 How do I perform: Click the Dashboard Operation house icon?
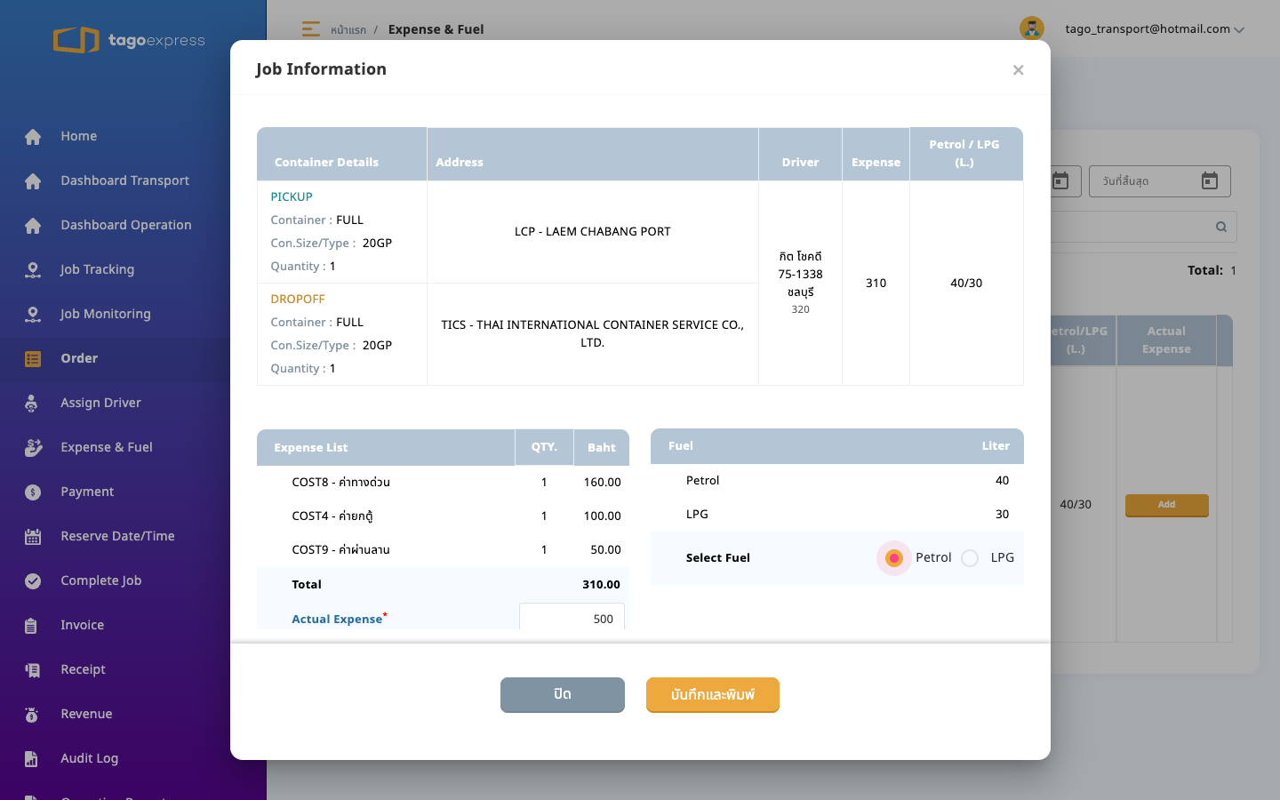coord(33,225)
